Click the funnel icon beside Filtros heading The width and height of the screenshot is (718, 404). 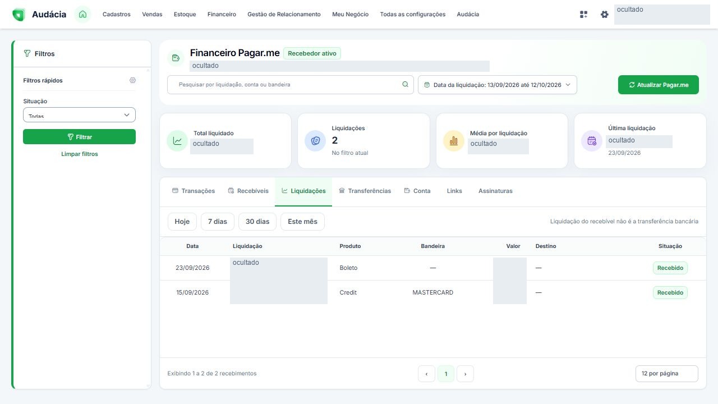pos(27,54)
